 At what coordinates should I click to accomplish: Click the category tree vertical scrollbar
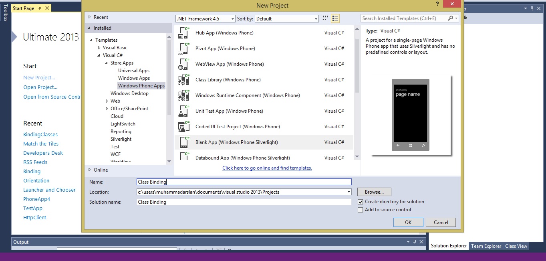169,77
